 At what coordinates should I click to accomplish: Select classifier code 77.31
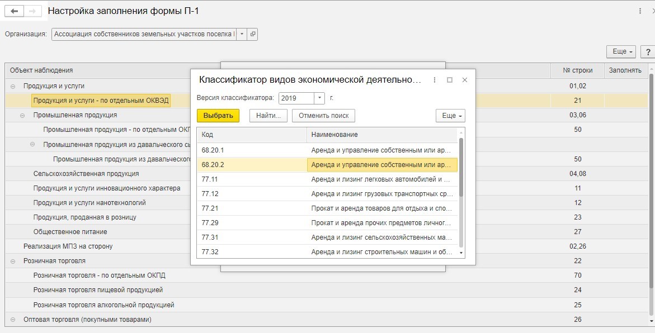pyautogui.click(x=210, y=237)
